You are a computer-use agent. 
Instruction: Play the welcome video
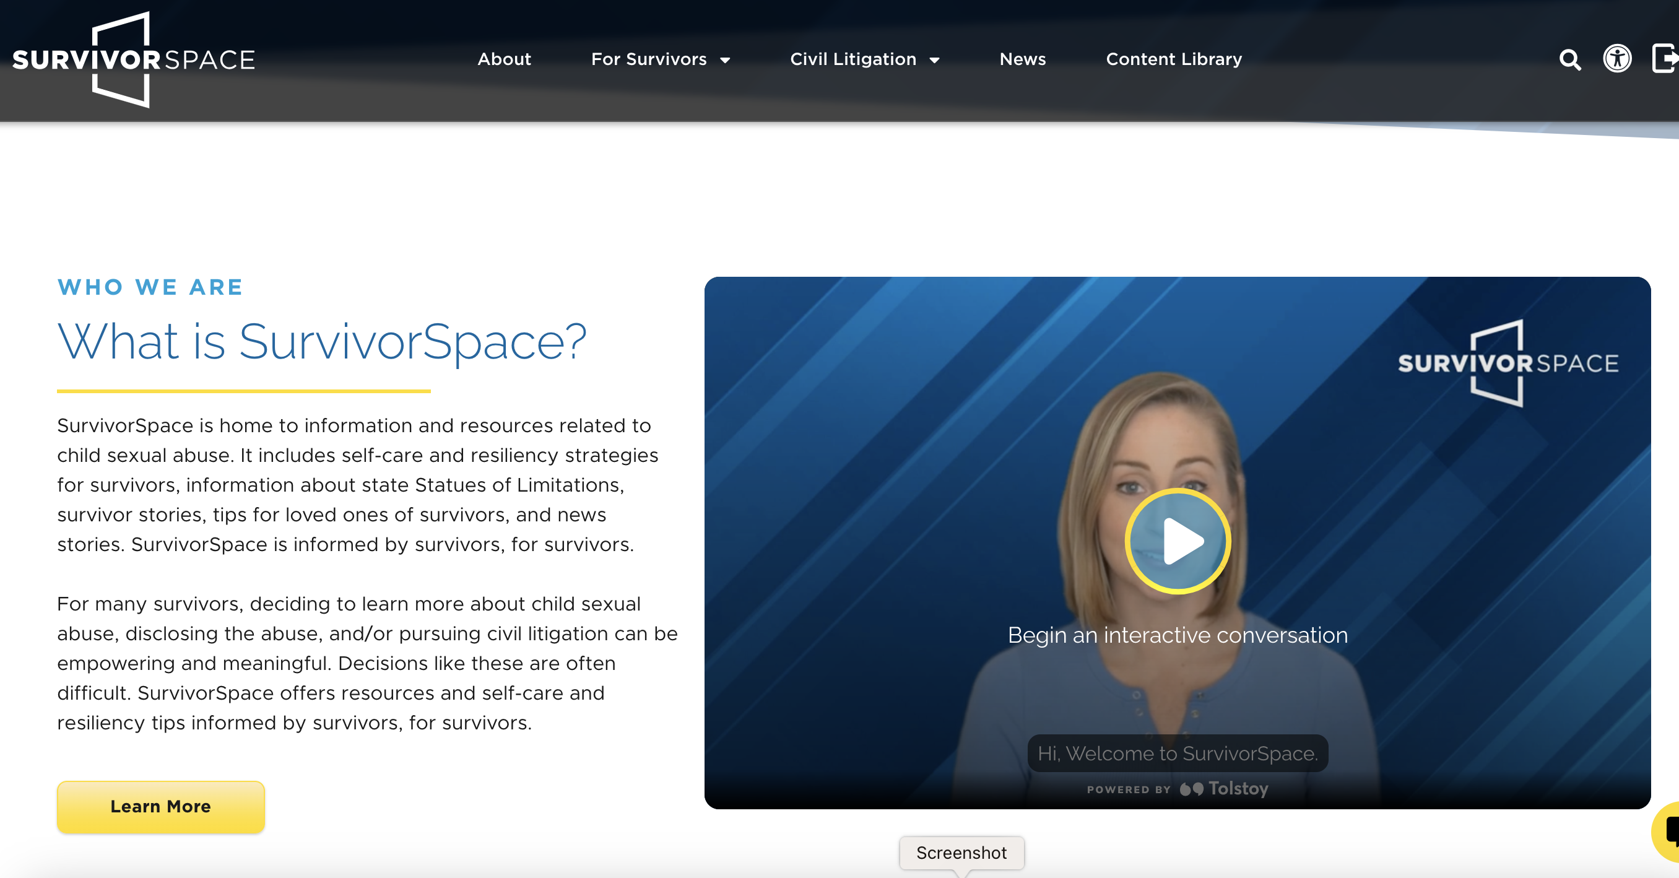point(1177,541)
